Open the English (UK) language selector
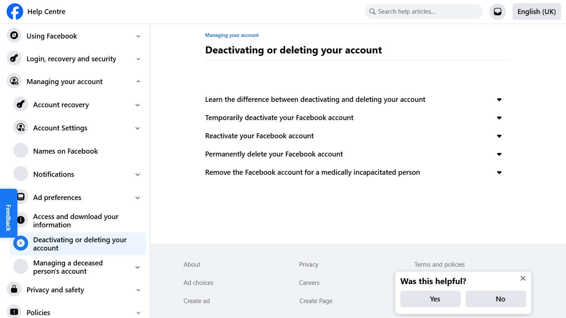This screenshot has height=318, width=566. (x=536, y=12)
